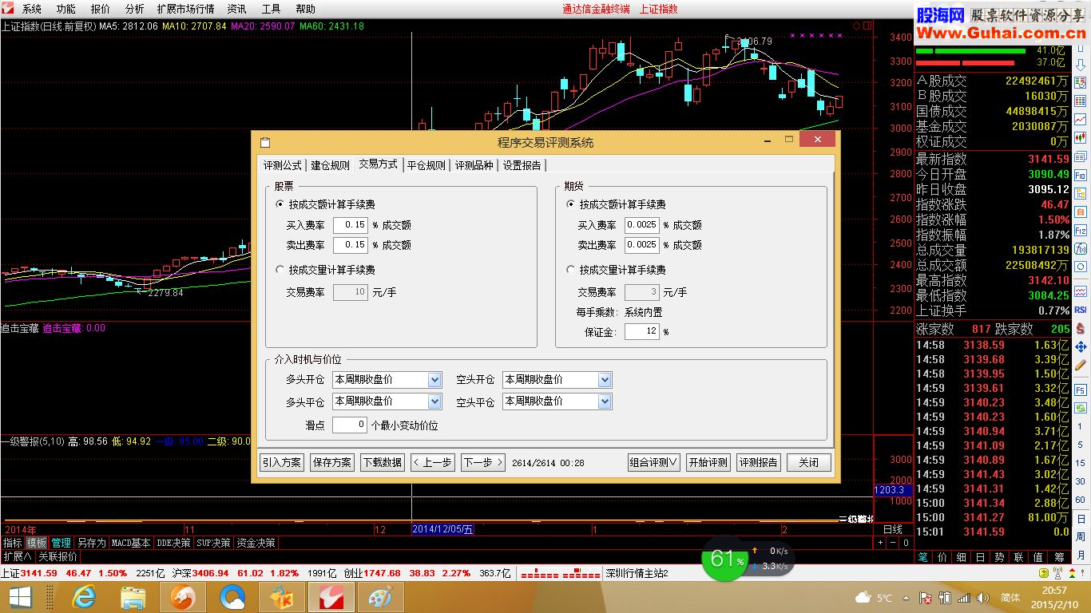This screenshot has width=1091, height=613.
Task: Open the f(x) formula icon
Action: tap(1081, 248)
